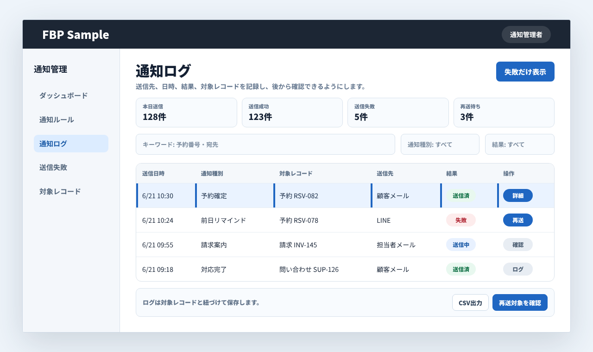The height and width of the screenshot is (352, 593).
Task: Click the 送信成功 123件 card
Action: (292, 113)
